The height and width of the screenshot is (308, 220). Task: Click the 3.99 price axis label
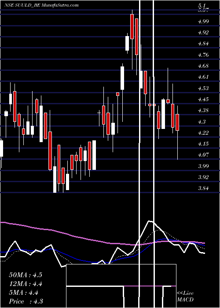pos(203,166)
